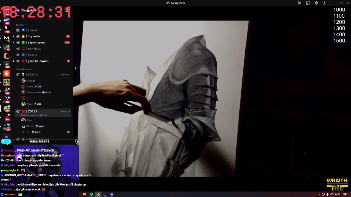Show hidden tray icons chevron

(x=319, y=194)
